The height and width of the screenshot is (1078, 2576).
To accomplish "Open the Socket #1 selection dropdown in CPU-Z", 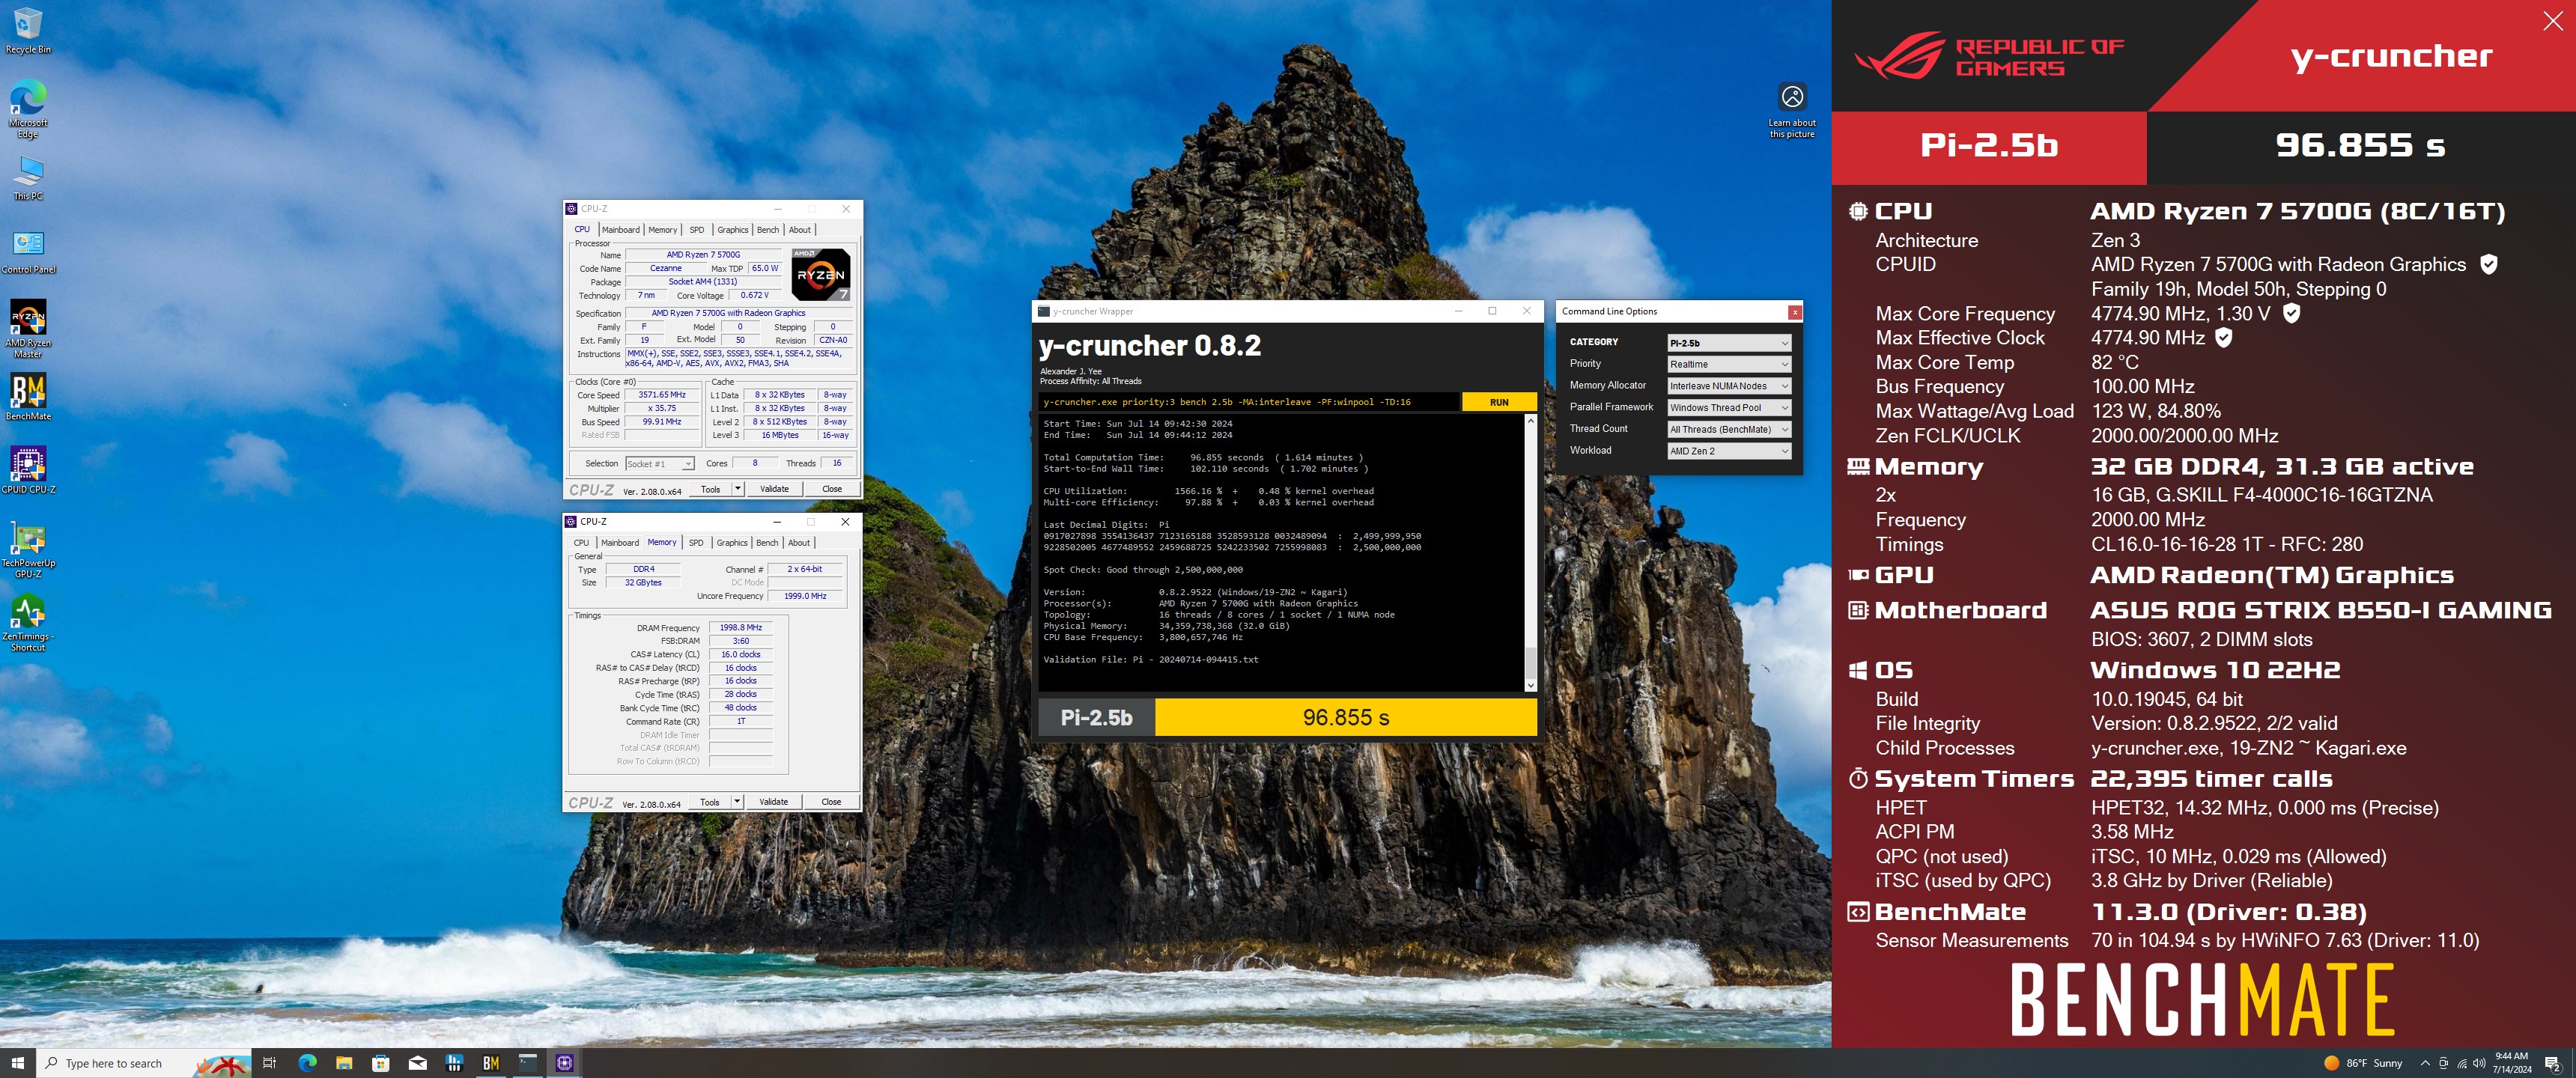I will point(659,463).
